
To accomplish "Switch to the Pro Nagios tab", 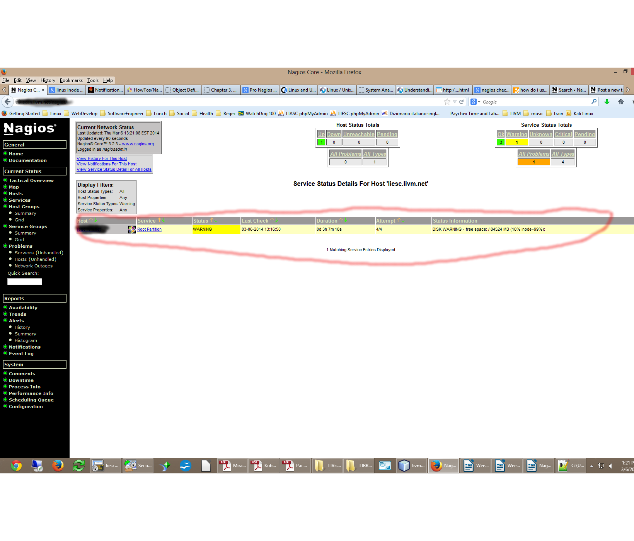I will tap(260, 90).
